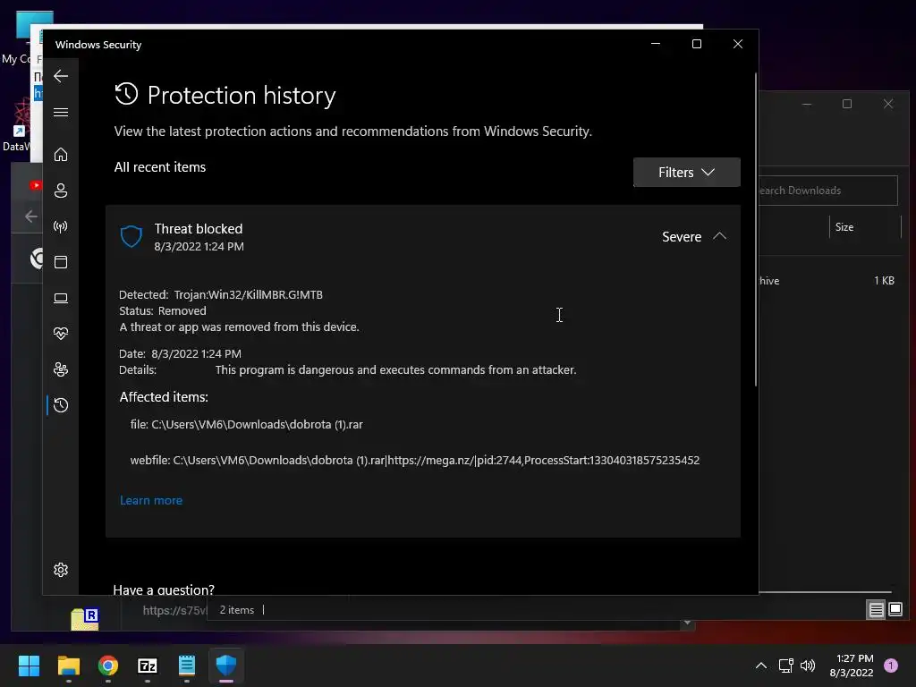Click the WinRAR archive icon at the bottom left
Screen dimensions: 916x687
pos(85,619)
